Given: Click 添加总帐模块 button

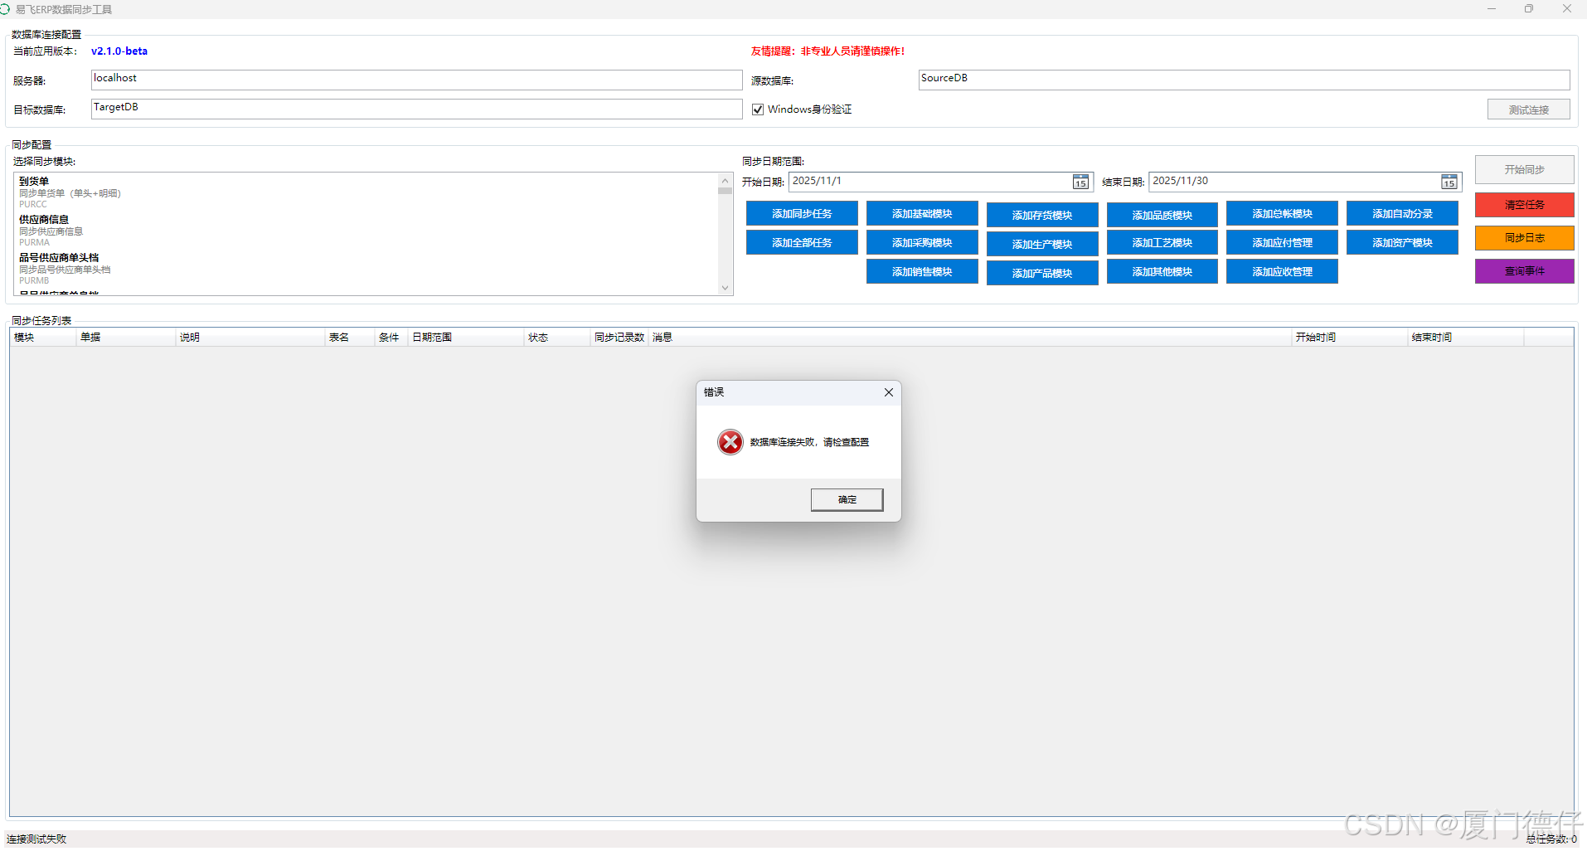Looking at the screenshot, I should [1282, 214].
